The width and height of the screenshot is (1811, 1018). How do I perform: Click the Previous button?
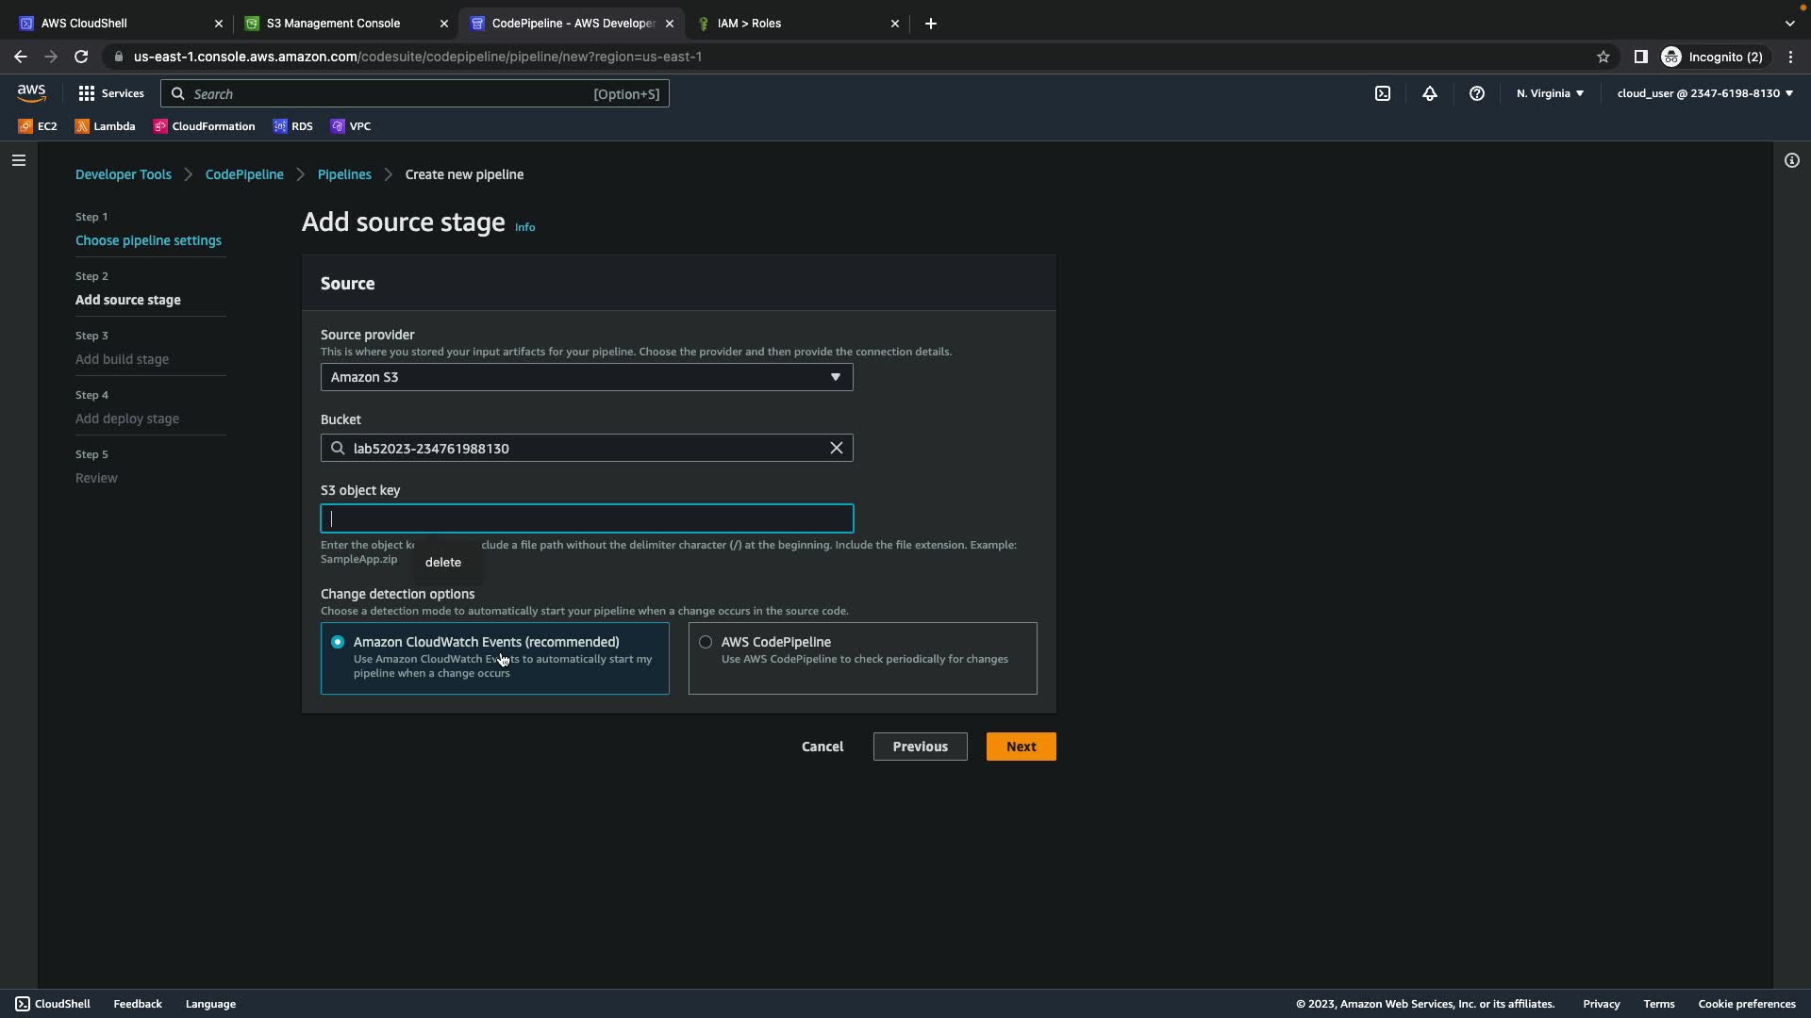[x=920, y=747]
